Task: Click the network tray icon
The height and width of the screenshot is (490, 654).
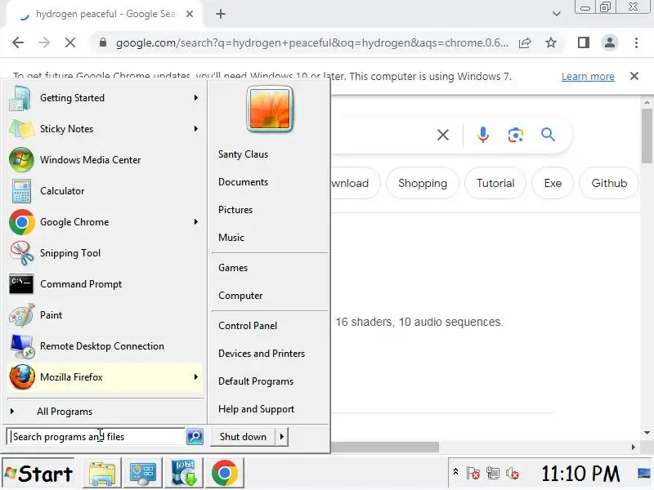Action: [493, 474]
